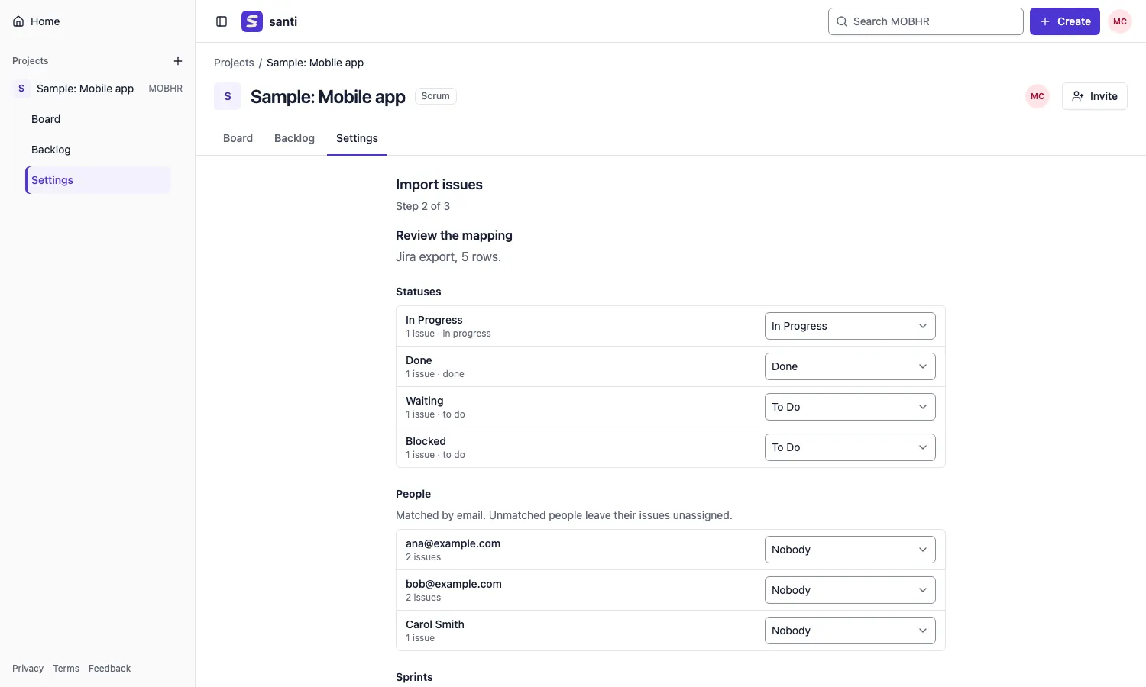Open assignee dropdown for ana@example.com
Viewport: 1146px width, 687px height.
(x=850, y=550)
